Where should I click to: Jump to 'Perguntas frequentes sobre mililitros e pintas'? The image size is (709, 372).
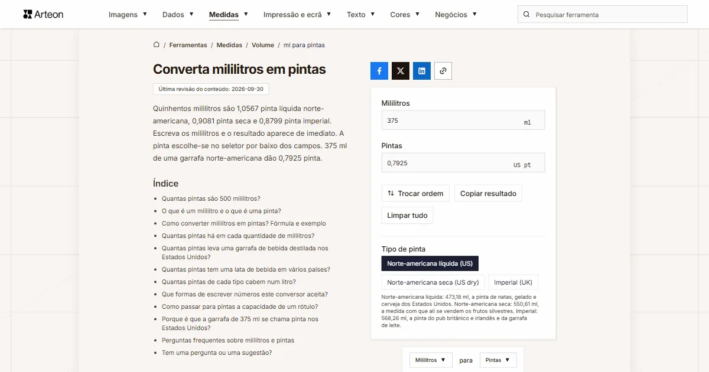coord(228,340)
